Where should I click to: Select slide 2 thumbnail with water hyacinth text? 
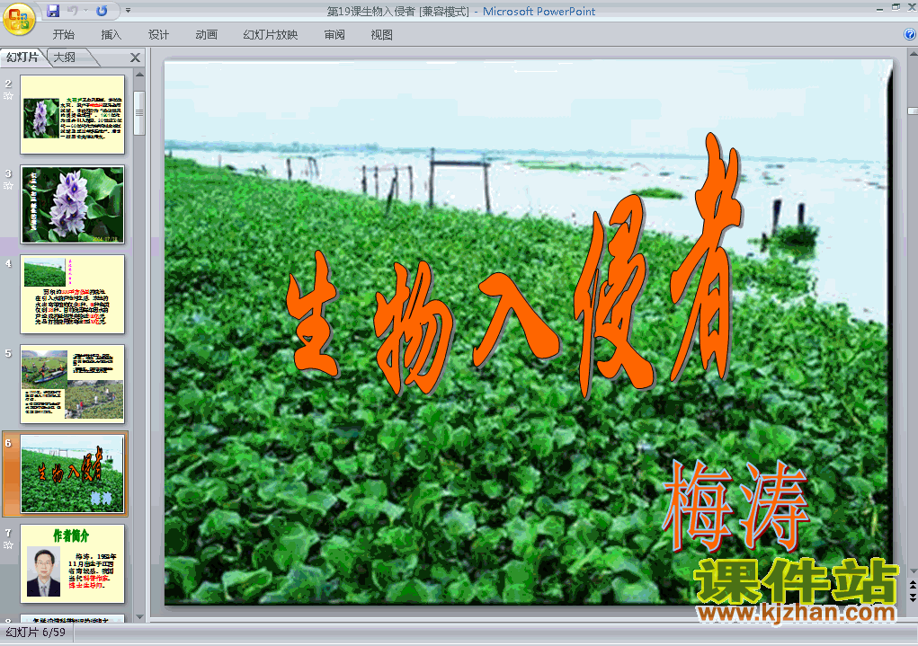pos(73,115)
